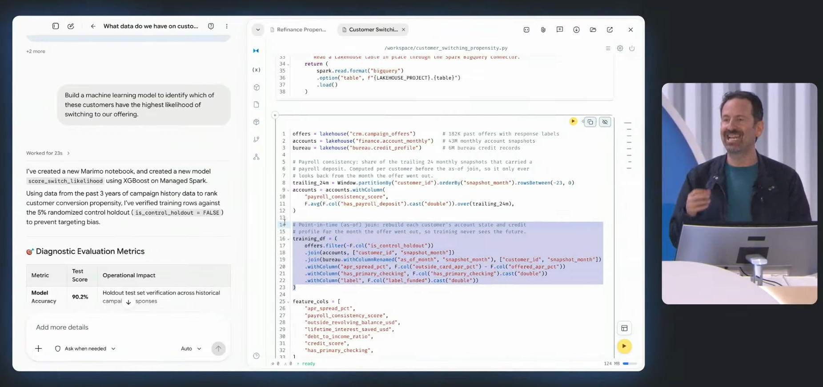Close the Customer Switchi... tab

403,30
